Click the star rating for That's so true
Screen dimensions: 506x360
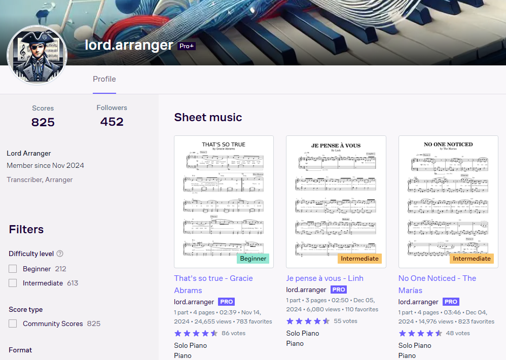(196, 333)
